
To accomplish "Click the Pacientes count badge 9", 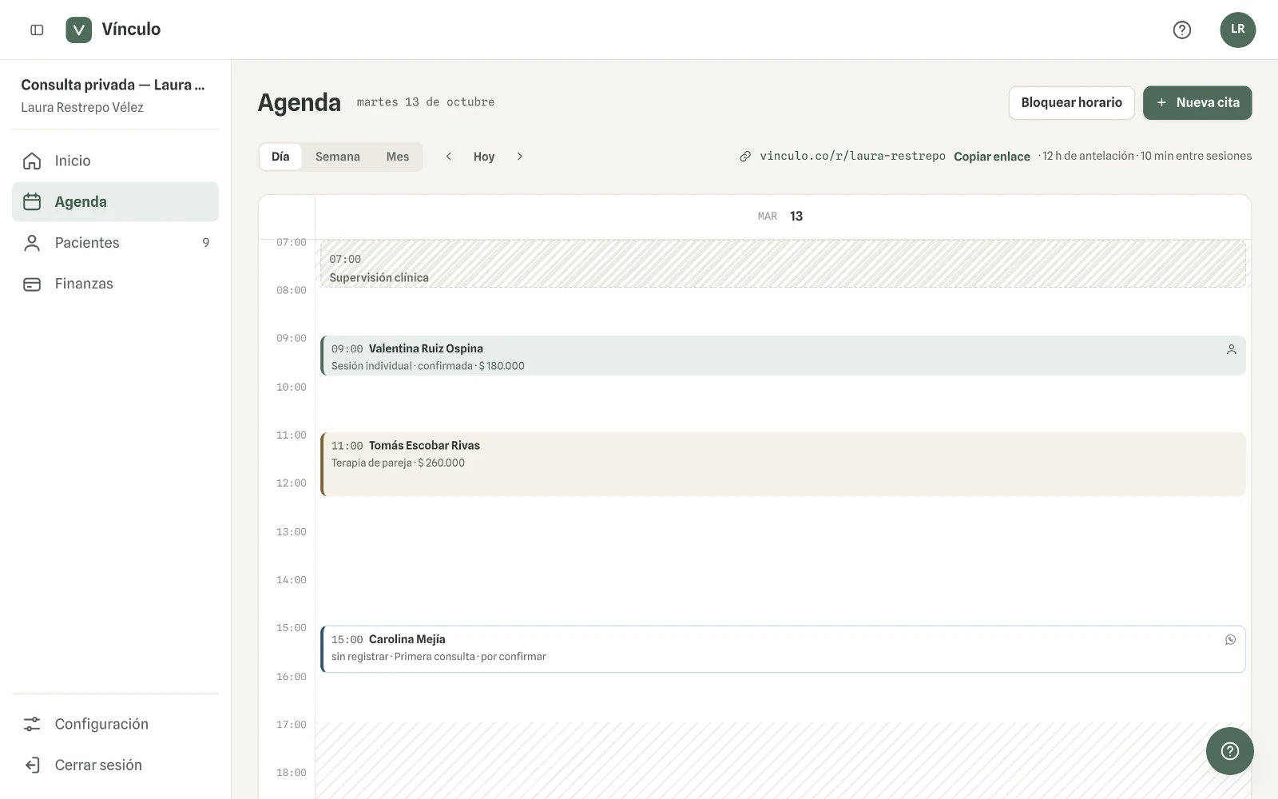I will click(206, 243).
